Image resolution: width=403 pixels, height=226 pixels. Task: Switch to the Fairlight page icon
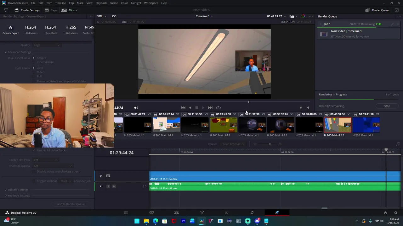(x=252, y=213)
